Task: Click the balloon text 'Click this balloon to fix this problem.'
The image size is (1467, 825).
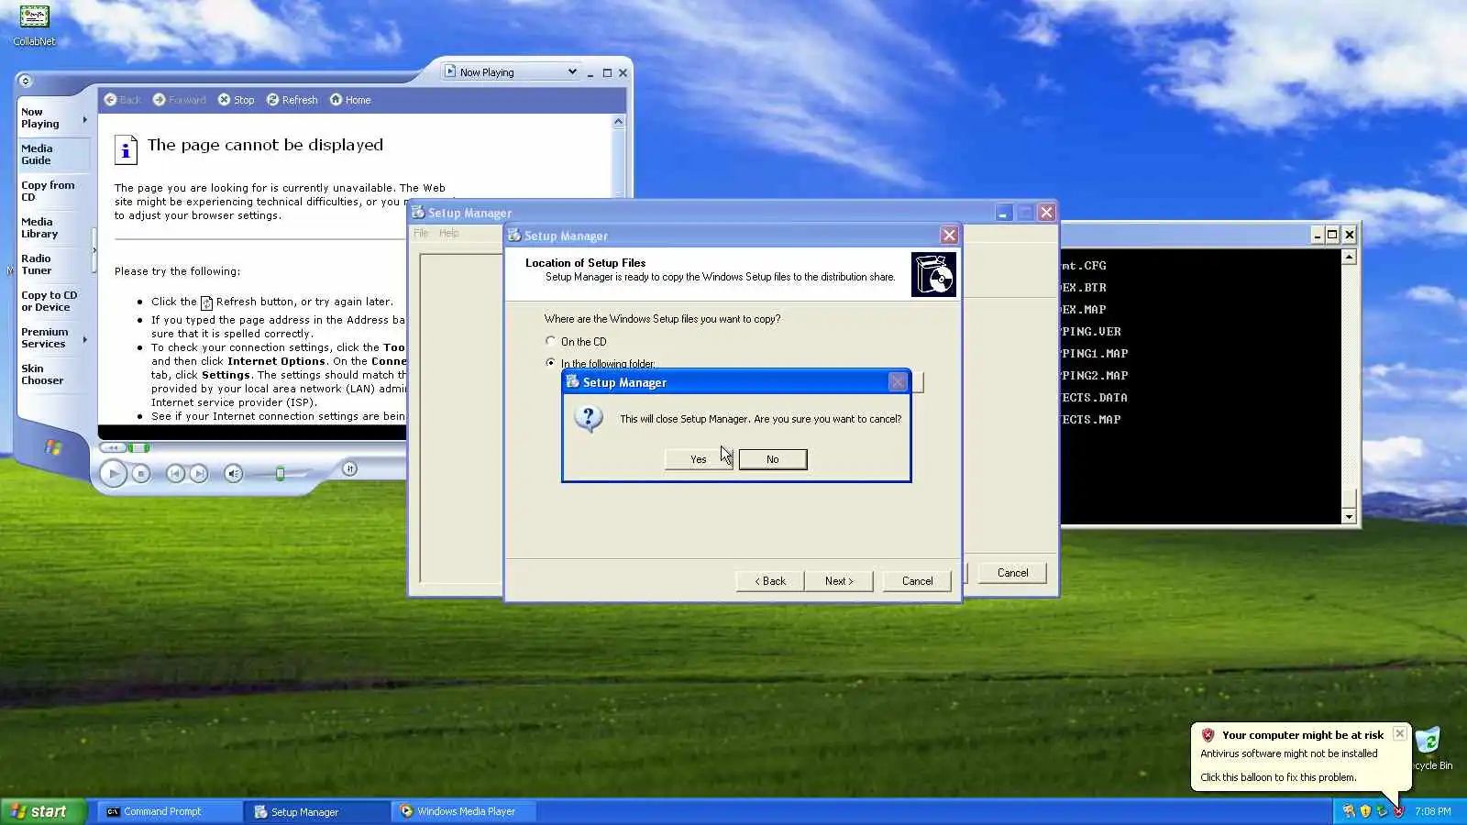Action: [1278, 777]
